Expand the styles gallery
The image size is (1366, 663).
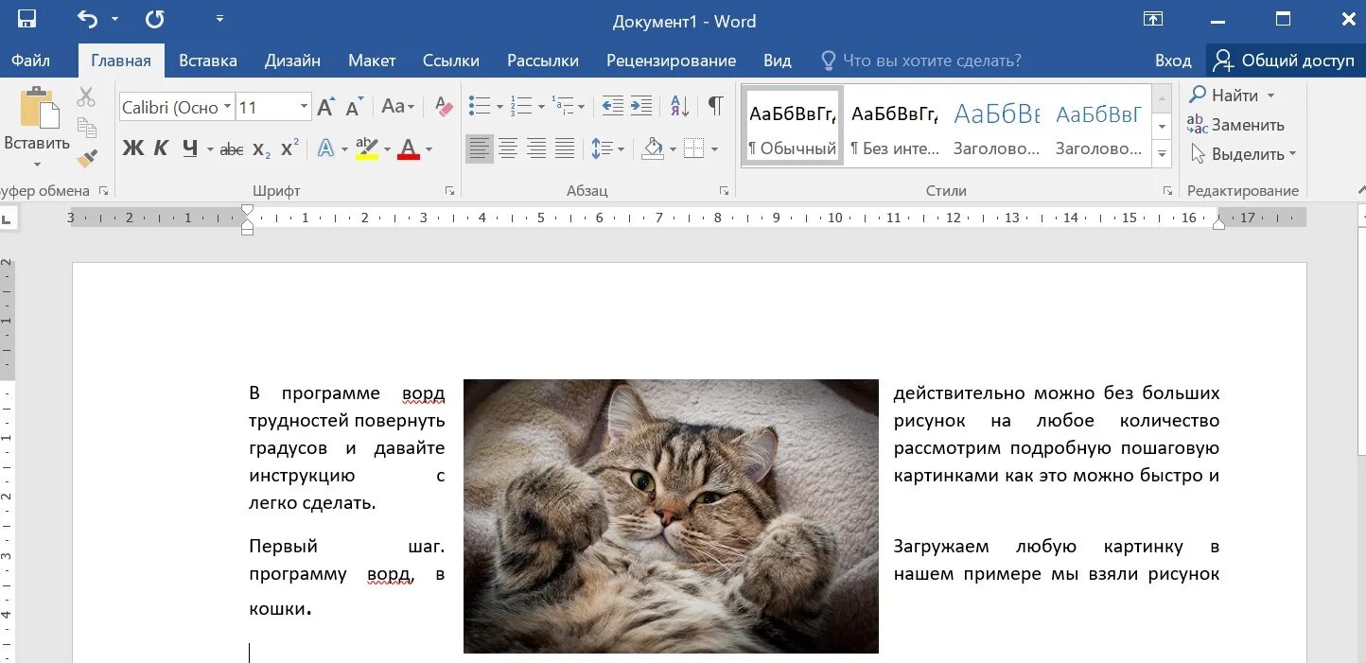click(x=1163, y=155)
